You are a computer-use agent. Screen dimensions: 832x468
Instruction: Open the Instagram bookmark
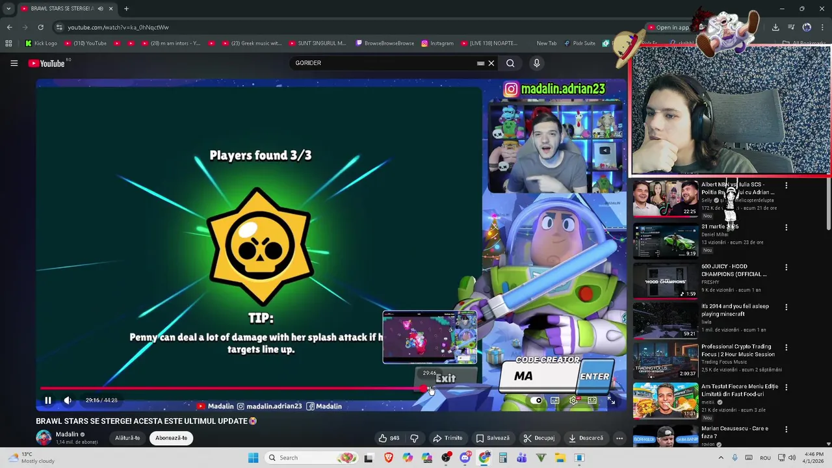(437, 44)
